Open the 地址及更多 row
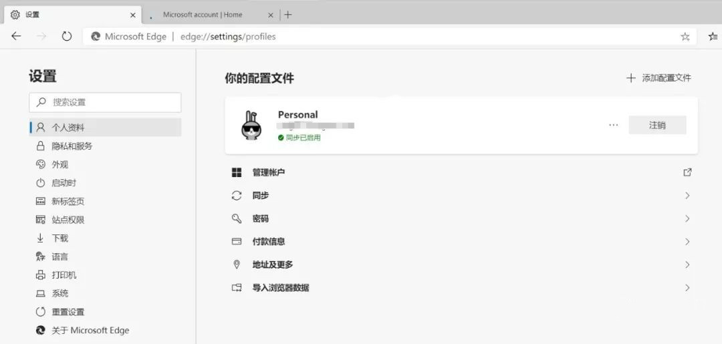The image size is (722, 344). pyautogui.click(x=461, y=265)
